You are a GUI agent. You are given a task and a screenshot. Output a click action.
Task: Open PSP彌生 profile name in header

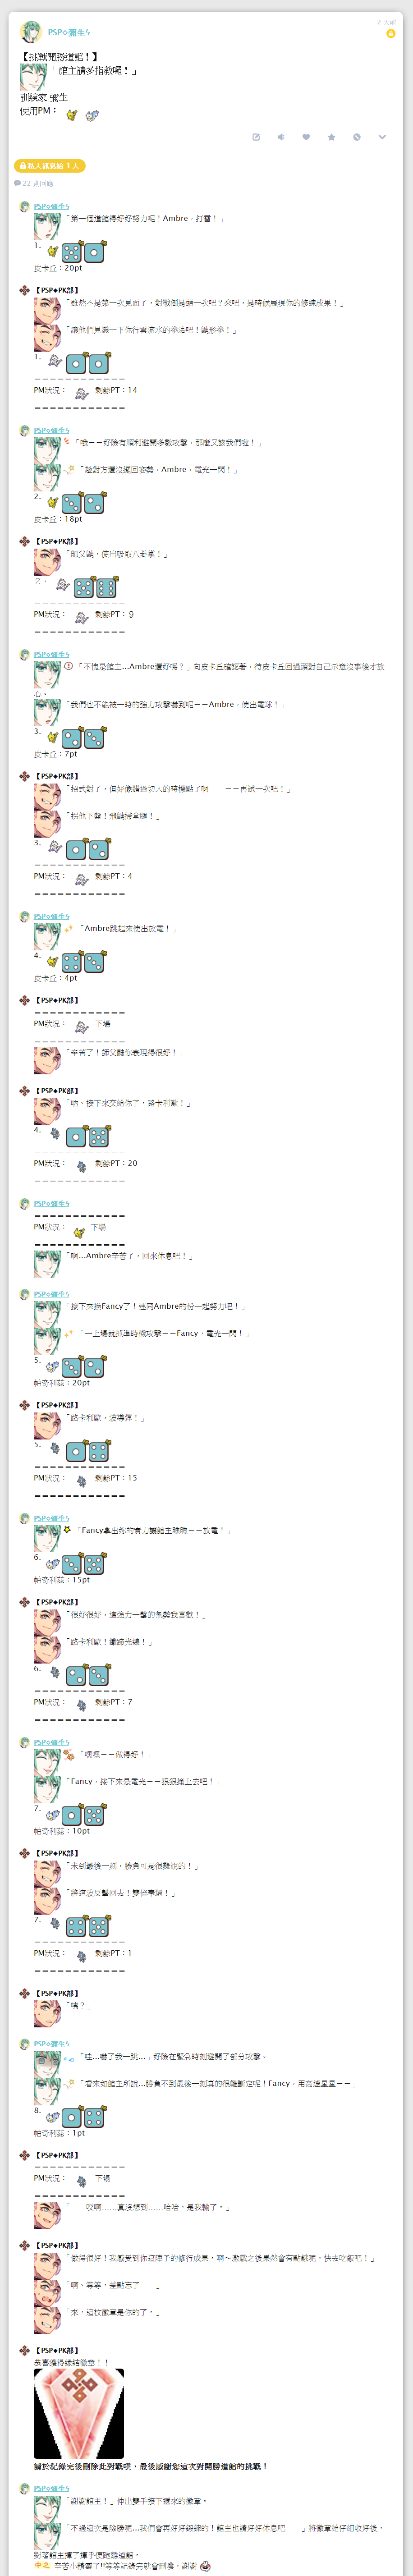pos(69,33)
